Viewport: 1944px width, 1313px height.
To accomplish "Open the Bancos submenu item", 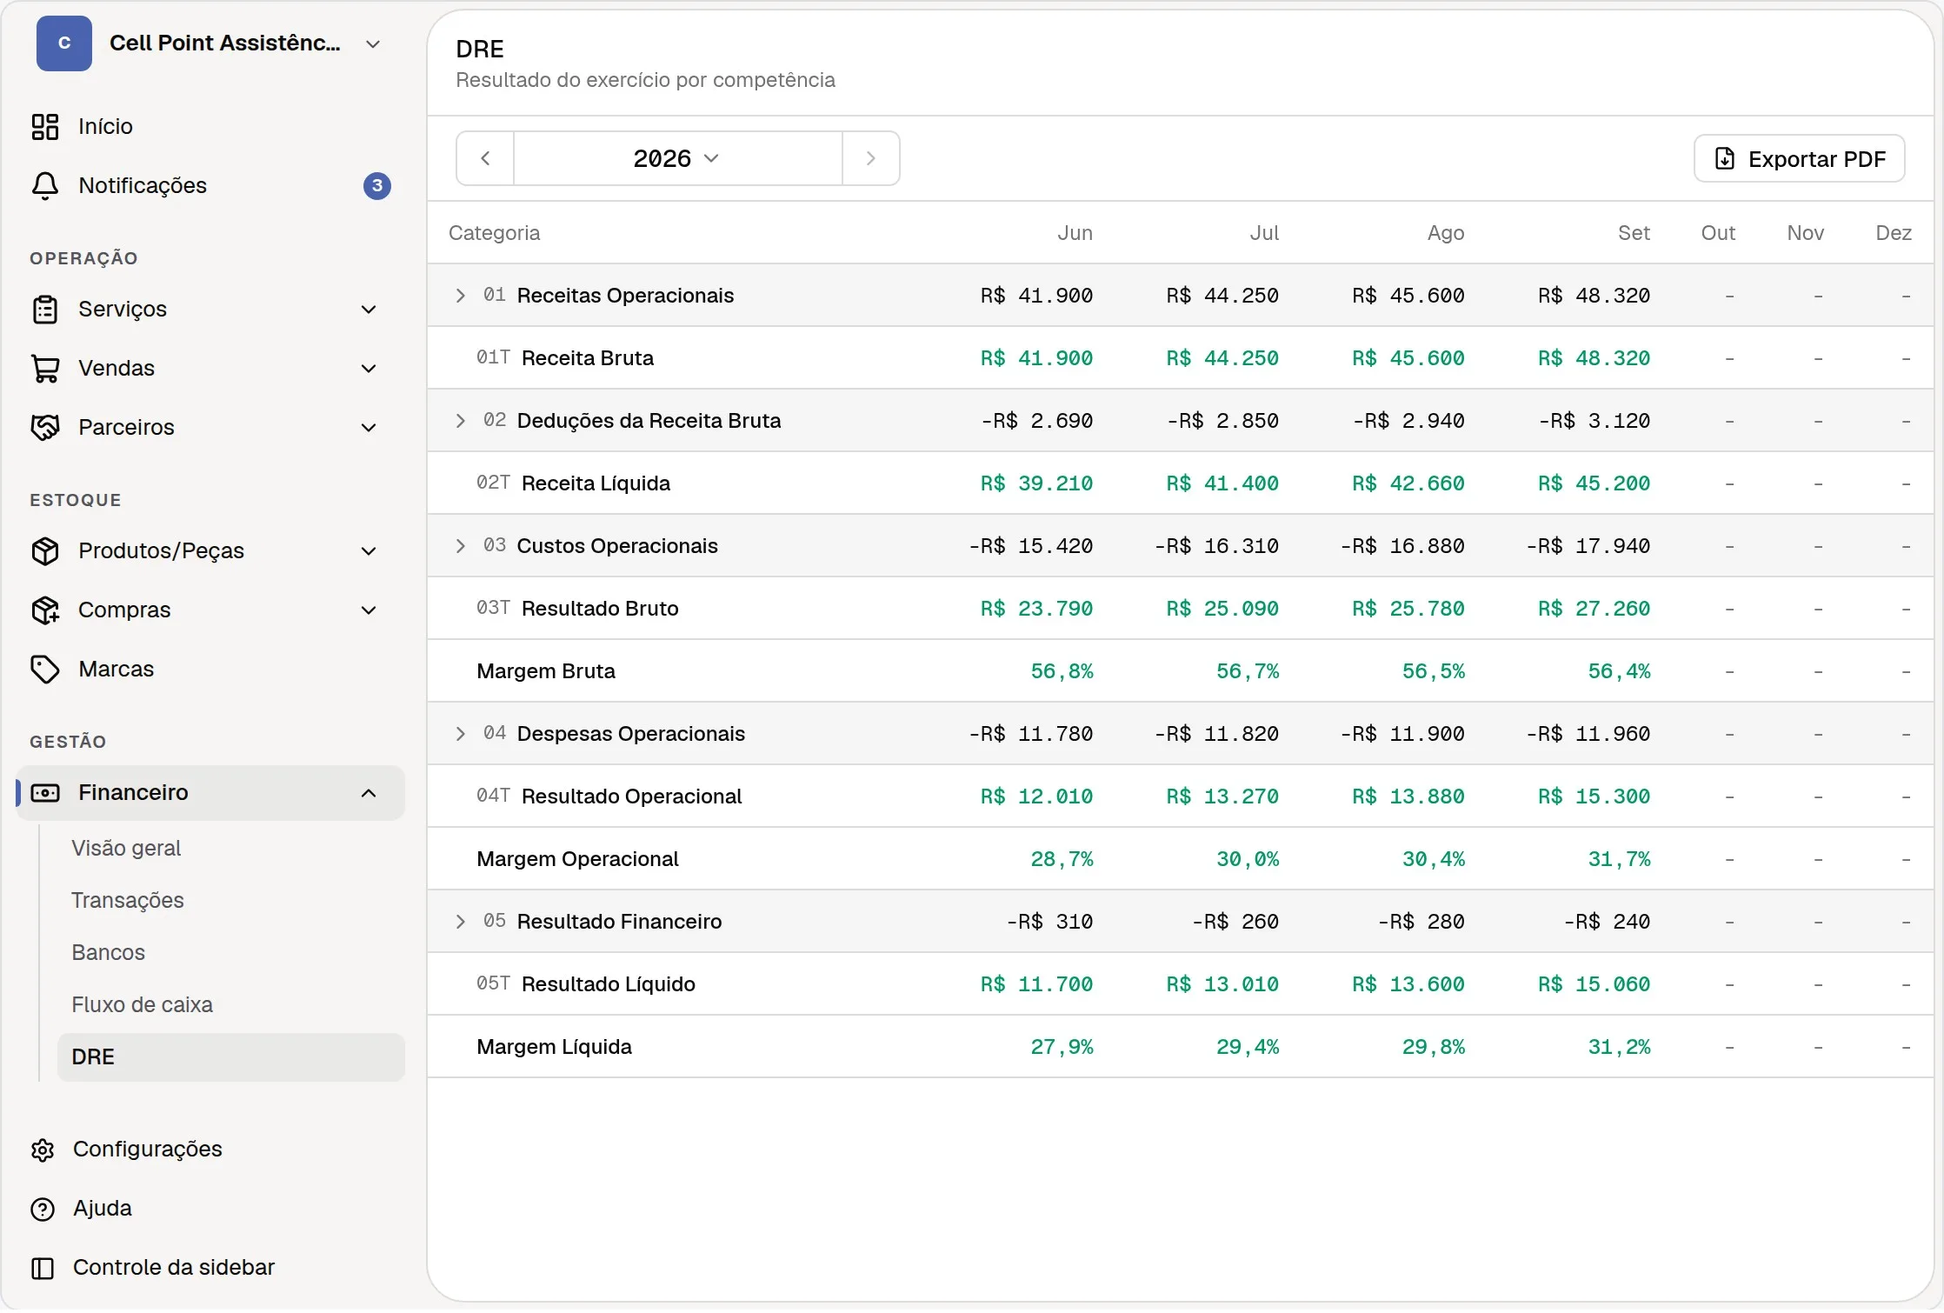I will 230,953.
